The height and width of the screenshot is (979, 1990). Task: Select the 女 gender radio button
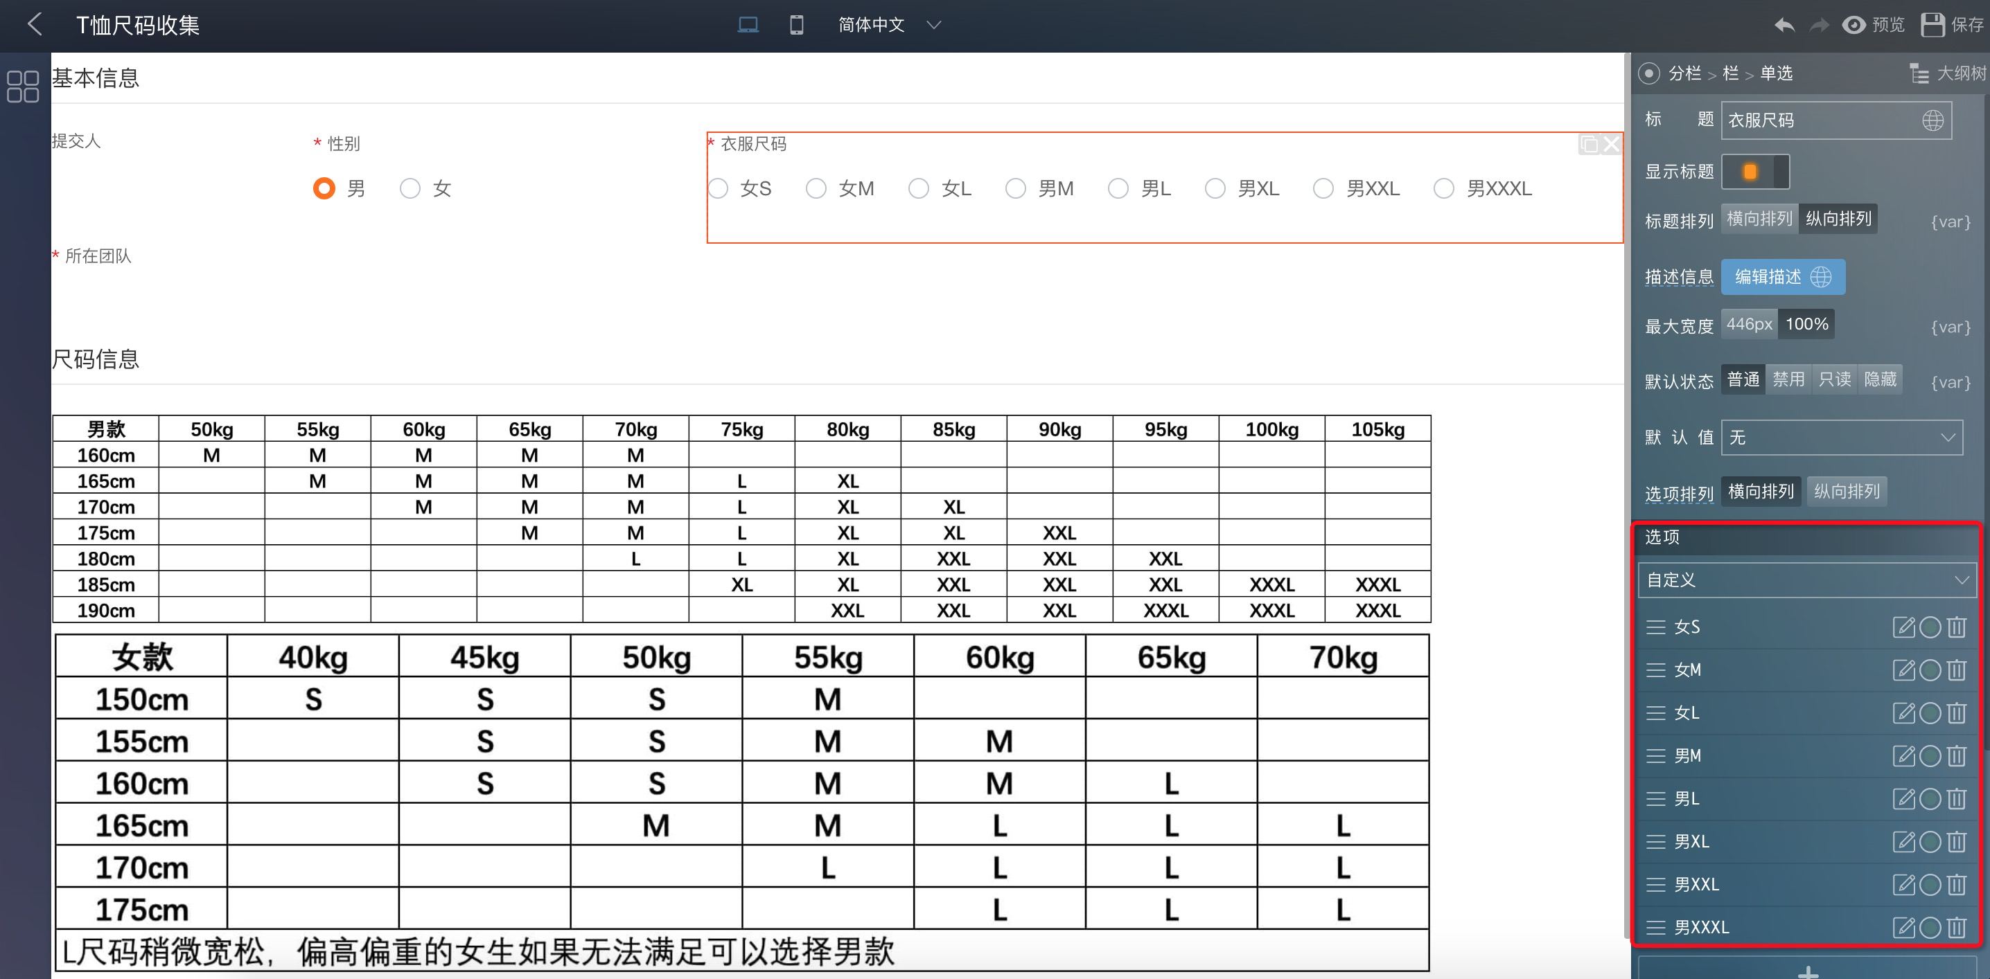click(410, 188)
